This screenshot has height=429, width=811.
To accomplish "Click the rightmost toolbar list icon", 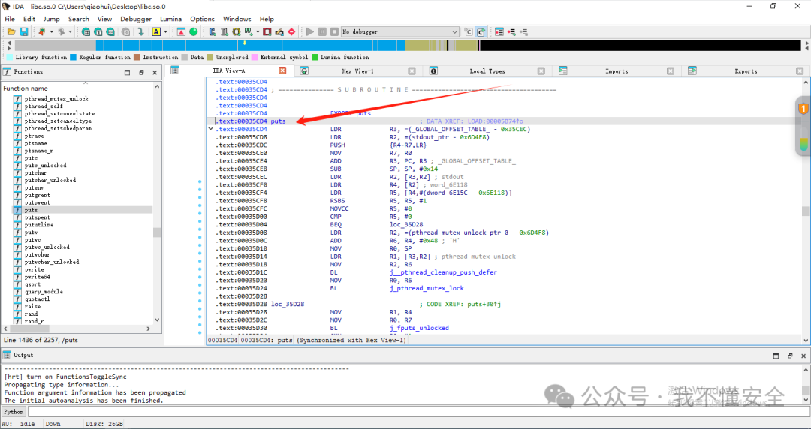I will pyautogui.click(x=524, y=32).
